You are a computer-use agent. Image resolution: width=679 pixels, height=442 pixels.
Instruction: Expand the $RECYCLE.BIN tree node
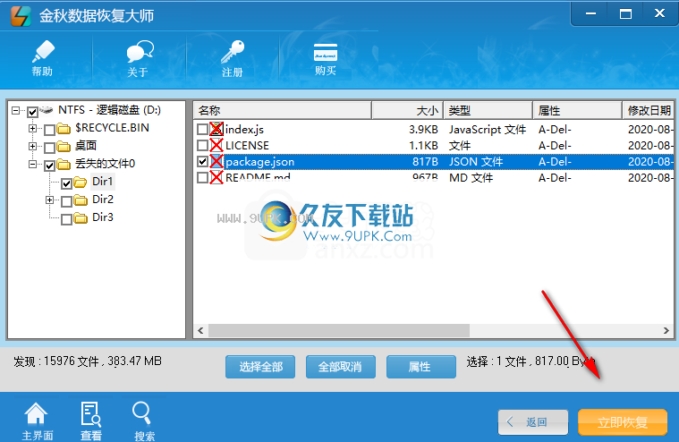(x=32, y=128)
